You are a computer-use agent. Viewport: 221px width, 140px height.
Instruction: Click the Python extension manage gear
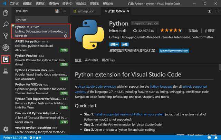point(65,36)
